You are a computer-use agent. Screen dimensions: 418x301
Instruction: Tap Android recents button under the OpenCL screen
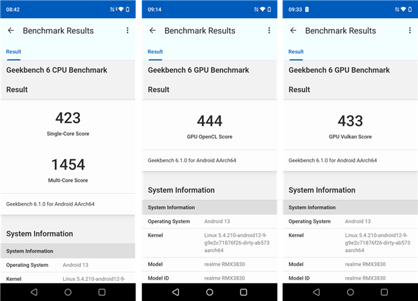point(243,292)
